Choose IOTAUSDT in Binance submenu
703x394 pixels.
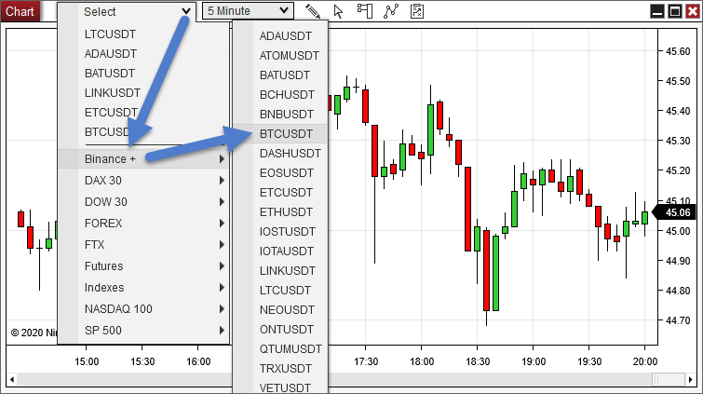click(x=280, y=251)
